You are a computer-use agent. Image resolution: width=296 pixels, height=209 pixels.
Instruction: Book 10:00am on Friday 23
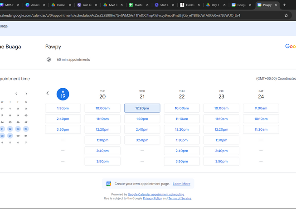222,108
